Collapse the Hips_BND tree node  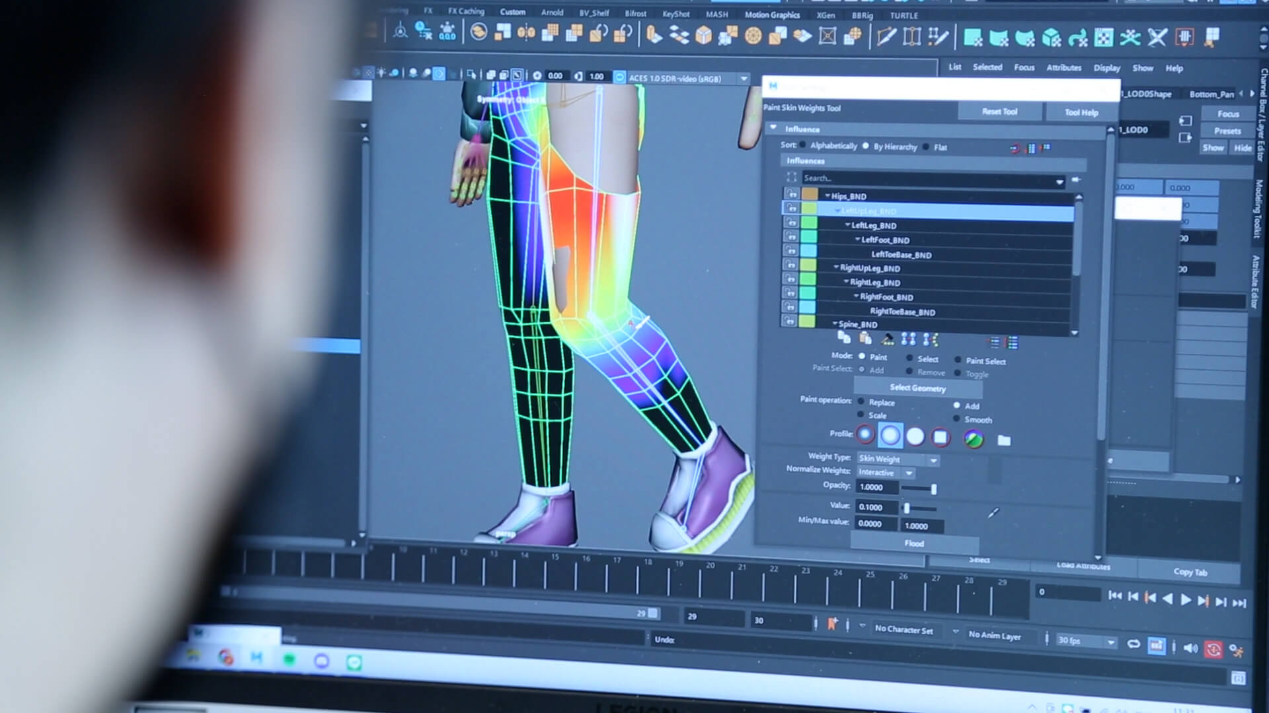coord(827,195)
